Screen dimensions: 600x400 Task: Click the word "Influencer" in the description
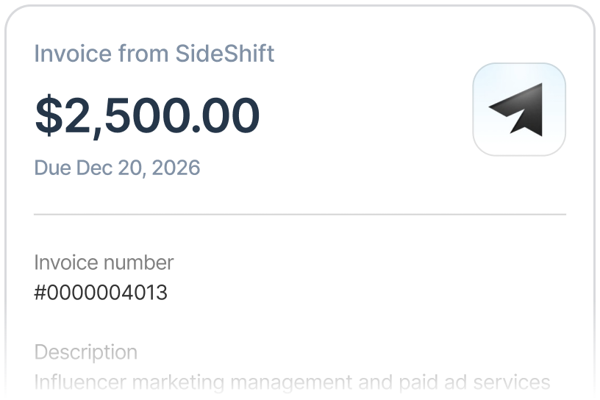tap(79, 382)
